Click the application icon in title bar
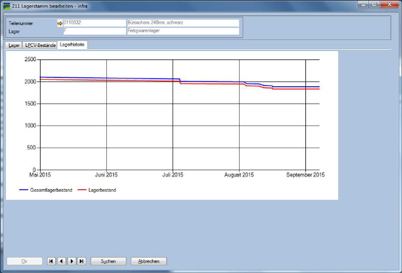This screenshot has width=402, height=273. (x=6, y=5)
